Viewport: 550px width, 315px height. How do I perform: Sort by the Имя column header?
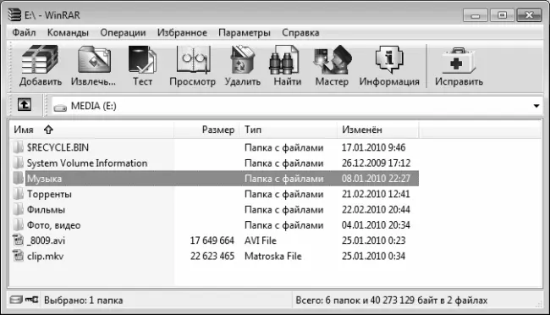click(92, 130)
